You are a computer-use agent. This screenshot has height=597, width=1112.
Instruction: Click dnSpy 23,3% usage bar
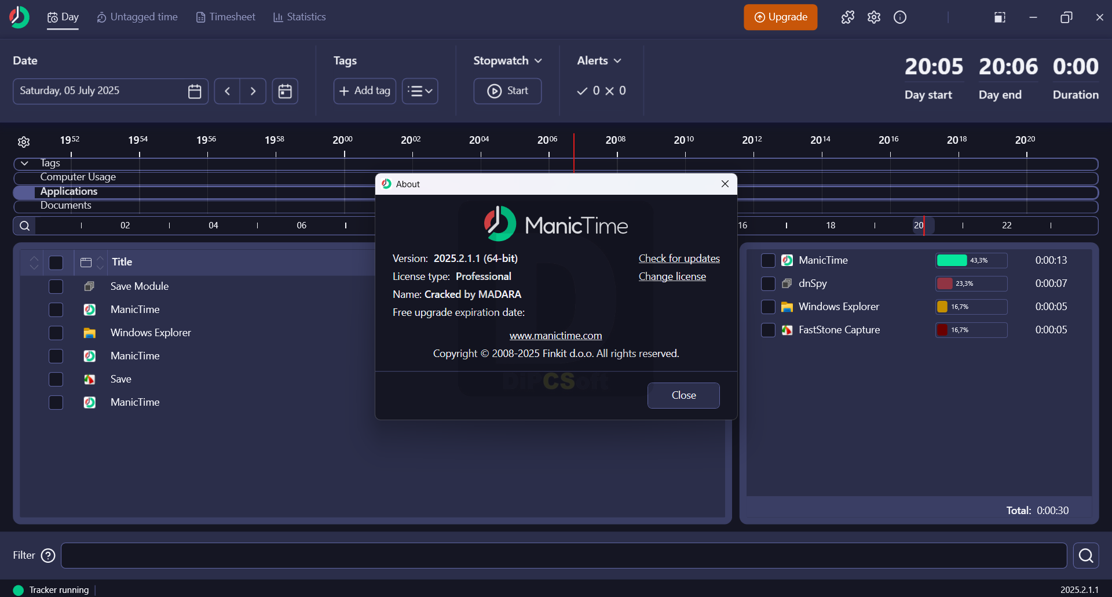971,283
